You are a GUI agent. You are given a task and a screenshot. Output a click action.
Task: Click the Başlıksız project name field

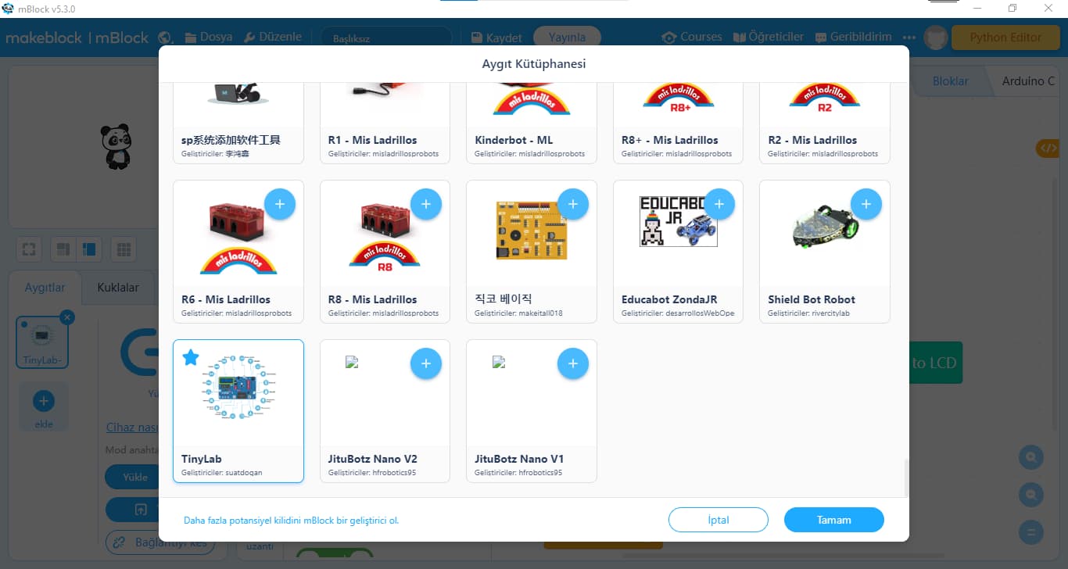click(386, 38)
